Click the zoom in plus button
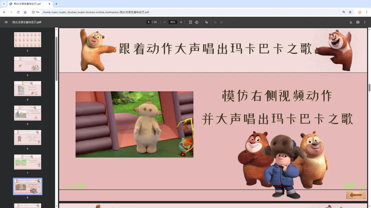This screenshot has width=371, height=208. 181,22
